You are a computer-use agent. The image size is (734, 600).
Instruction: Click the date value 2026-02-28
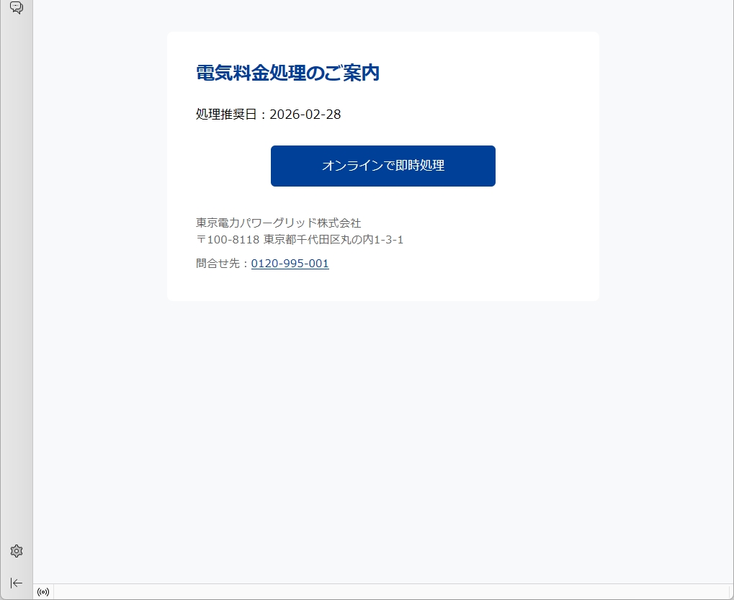[305, 115]
